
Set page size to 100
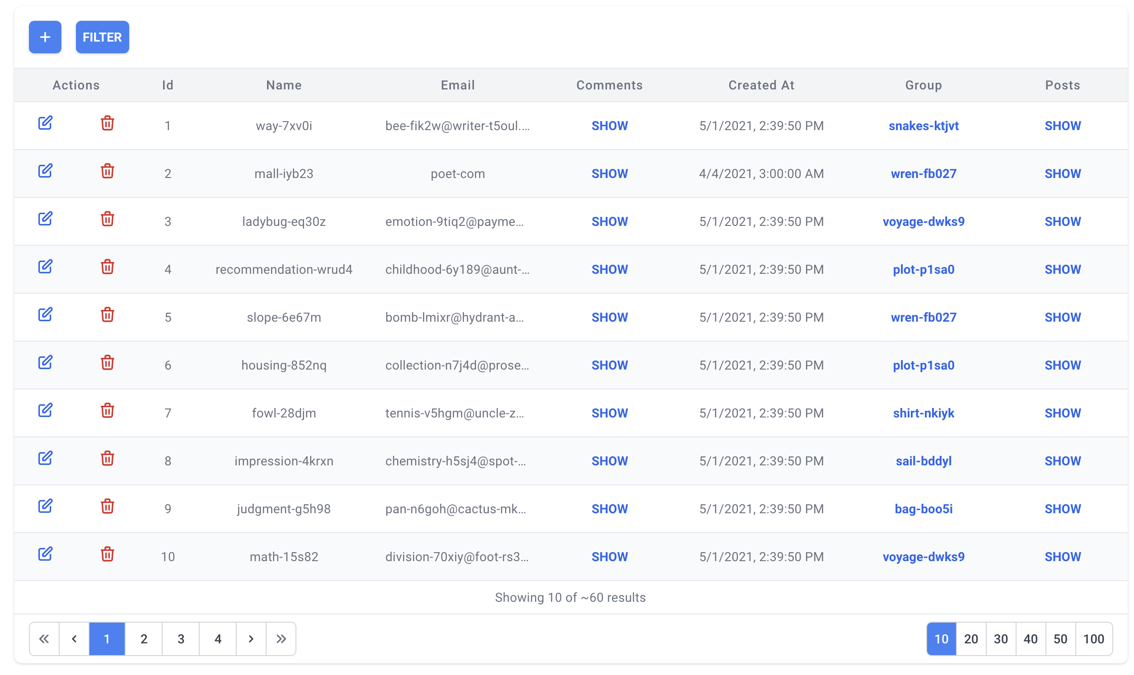point(1093,638)
